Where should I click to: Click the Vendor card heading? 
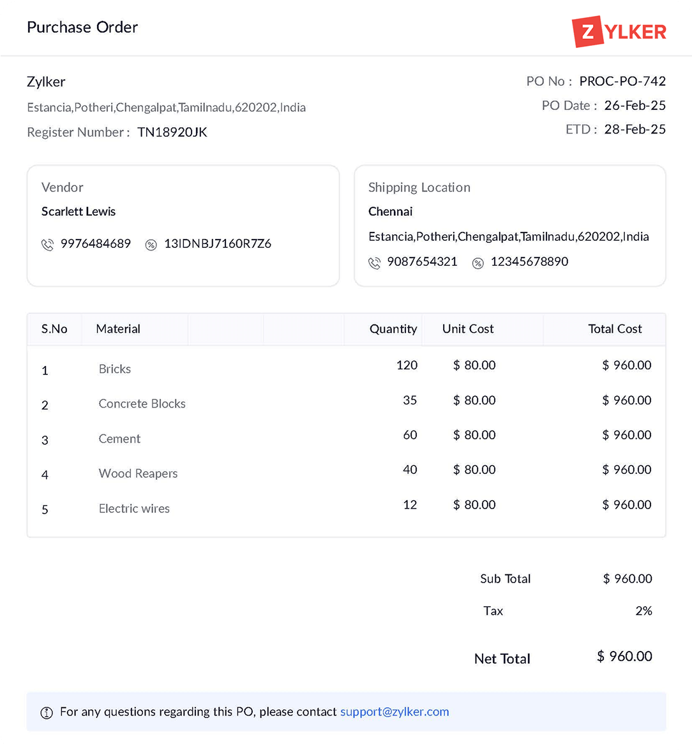62,187
